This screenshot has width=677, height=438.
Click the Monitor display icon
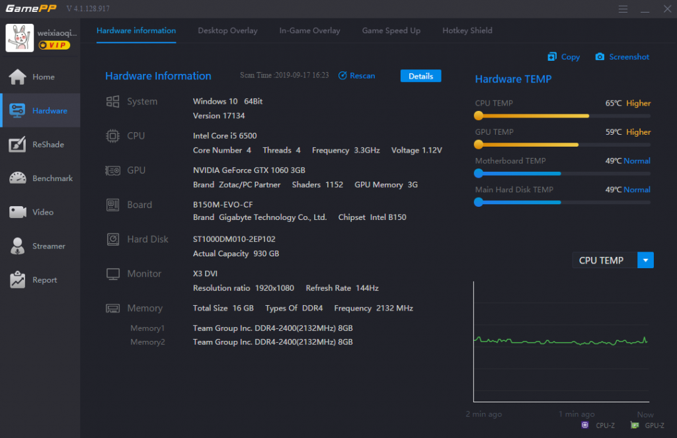tap(112, 274)
